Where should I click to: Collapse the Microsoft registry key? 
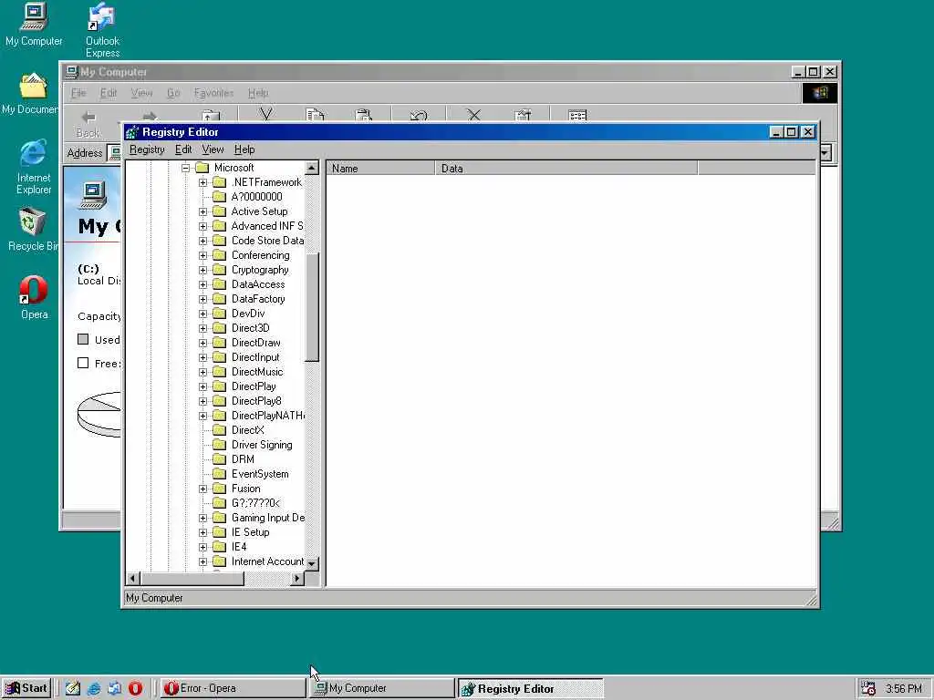coord(186,168)
